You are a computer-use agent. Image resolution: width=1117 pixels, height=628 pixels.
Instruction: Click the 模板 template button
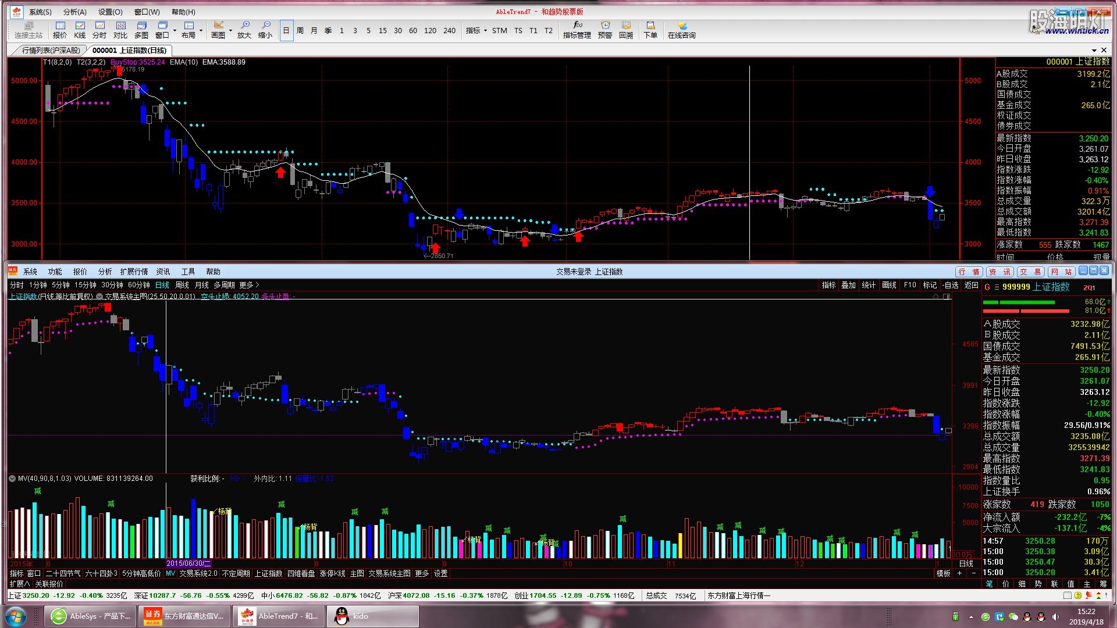(x=943, y=573)
